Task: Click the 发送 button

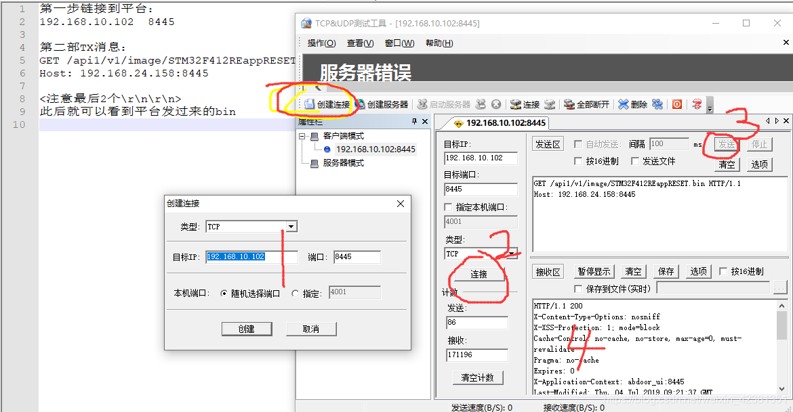Action: (x=727, y=144)
